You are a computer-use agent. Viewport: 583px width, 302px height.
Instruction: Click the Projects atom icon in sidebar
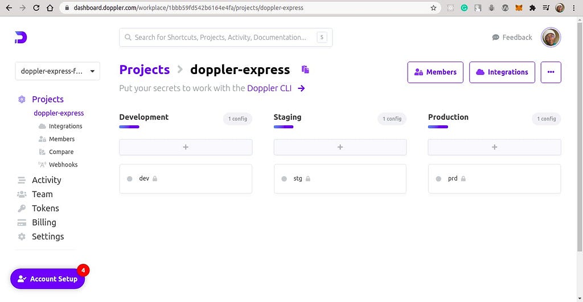22,99
